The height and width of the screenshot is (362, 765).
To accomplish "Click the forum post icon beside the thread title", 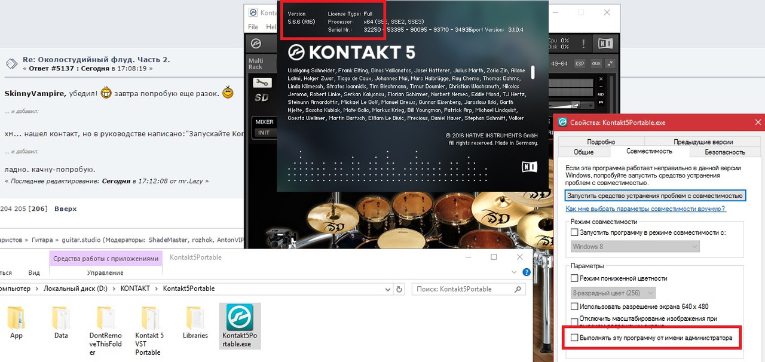I will pyautogui.click(x=11, y=63).
